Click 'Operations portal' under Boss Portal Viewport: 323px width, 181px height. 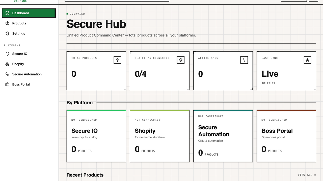(x=273, y=137)
